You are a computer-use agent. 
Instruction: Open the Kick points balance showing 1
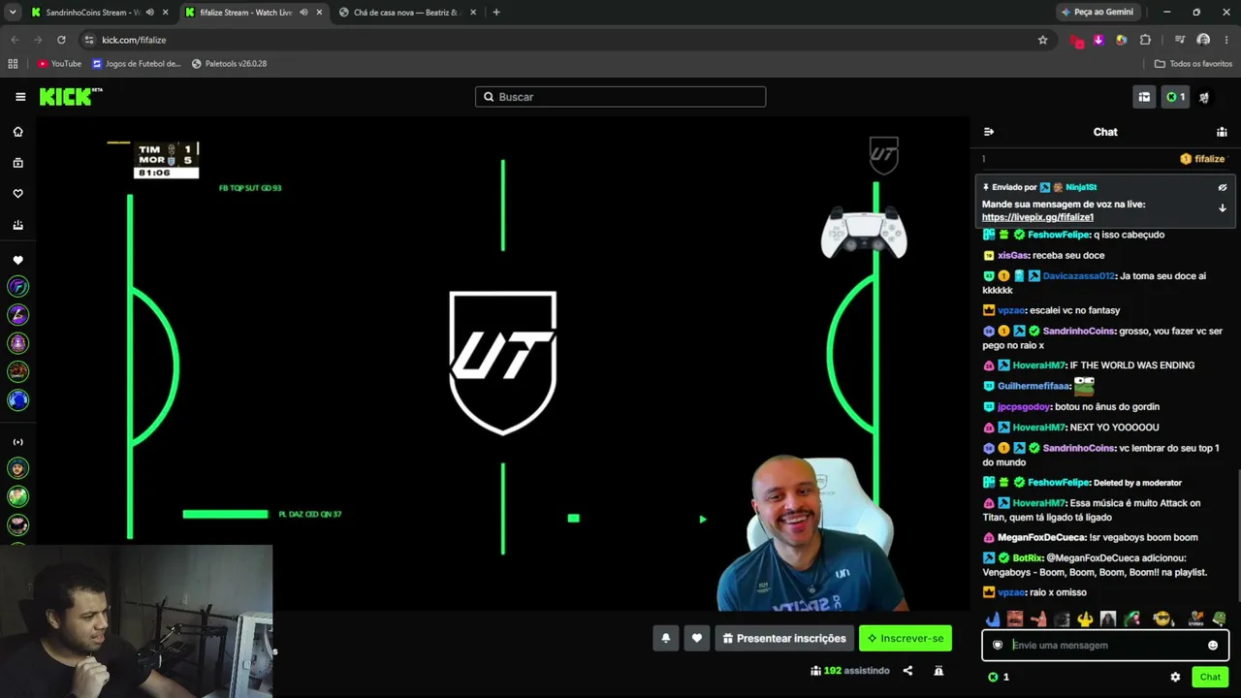[1175, 97]
